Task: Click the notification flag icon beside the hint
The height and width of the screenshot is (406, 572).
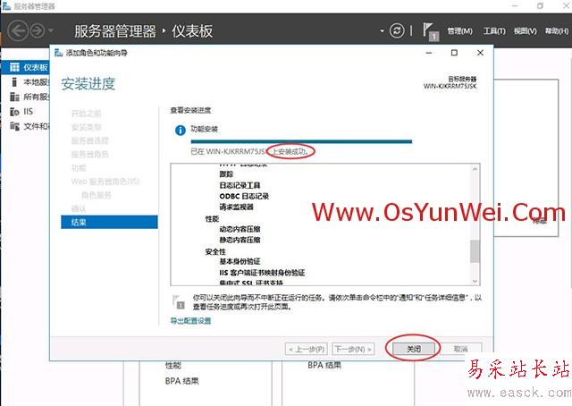Action: [179, 302]
